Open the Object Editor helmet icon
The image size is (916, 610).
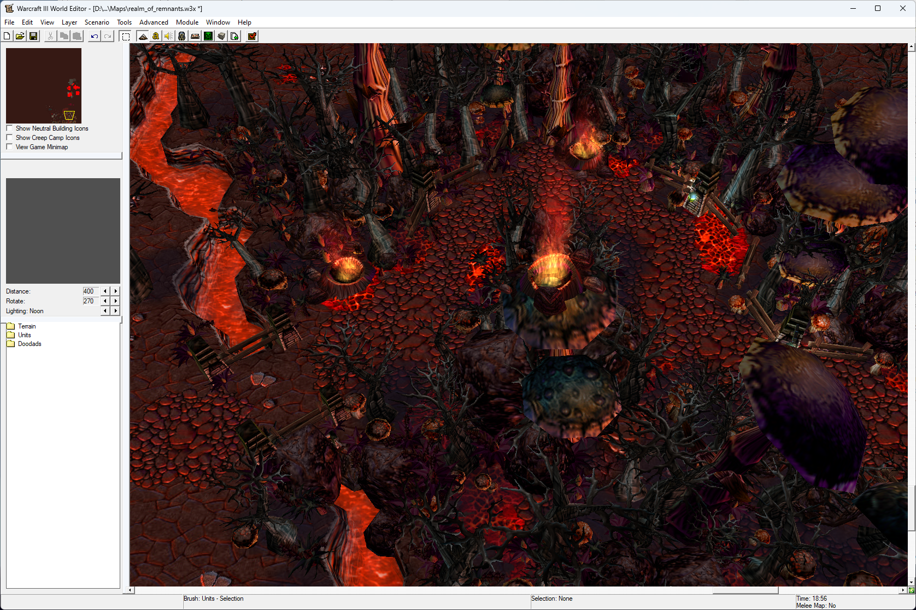click(182, 36)
